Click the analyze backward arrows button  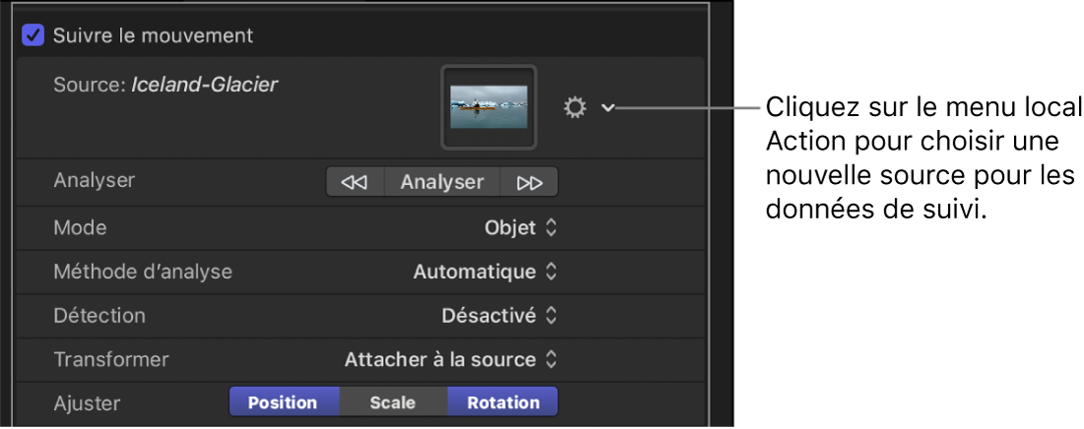click(x=354, y=182)
